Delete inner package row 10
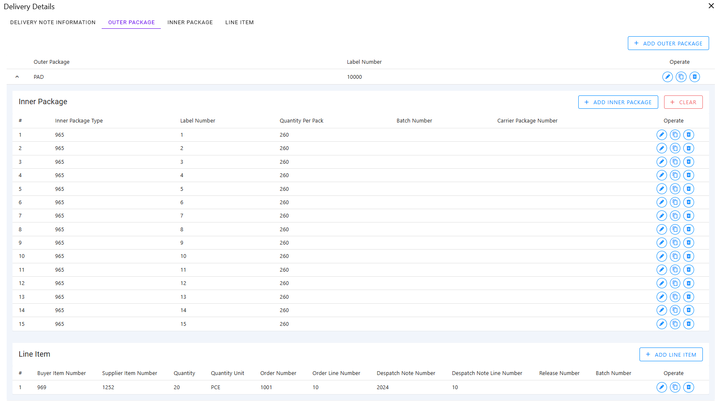 click(689, 256)
